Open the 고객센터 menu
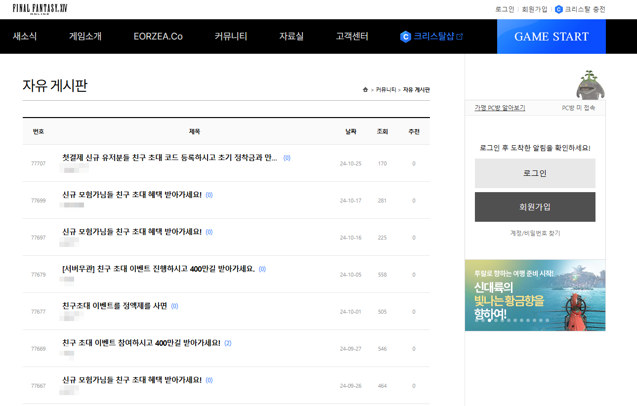Screen dimensions: 637x406 click(x=352, y=37)
